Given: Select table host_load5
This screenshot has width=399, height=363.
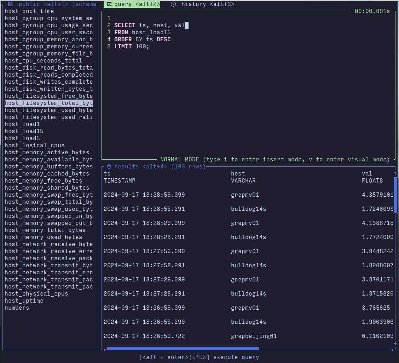Looking at the screenshot, I should pyautogui.click(x=22, y=138).
